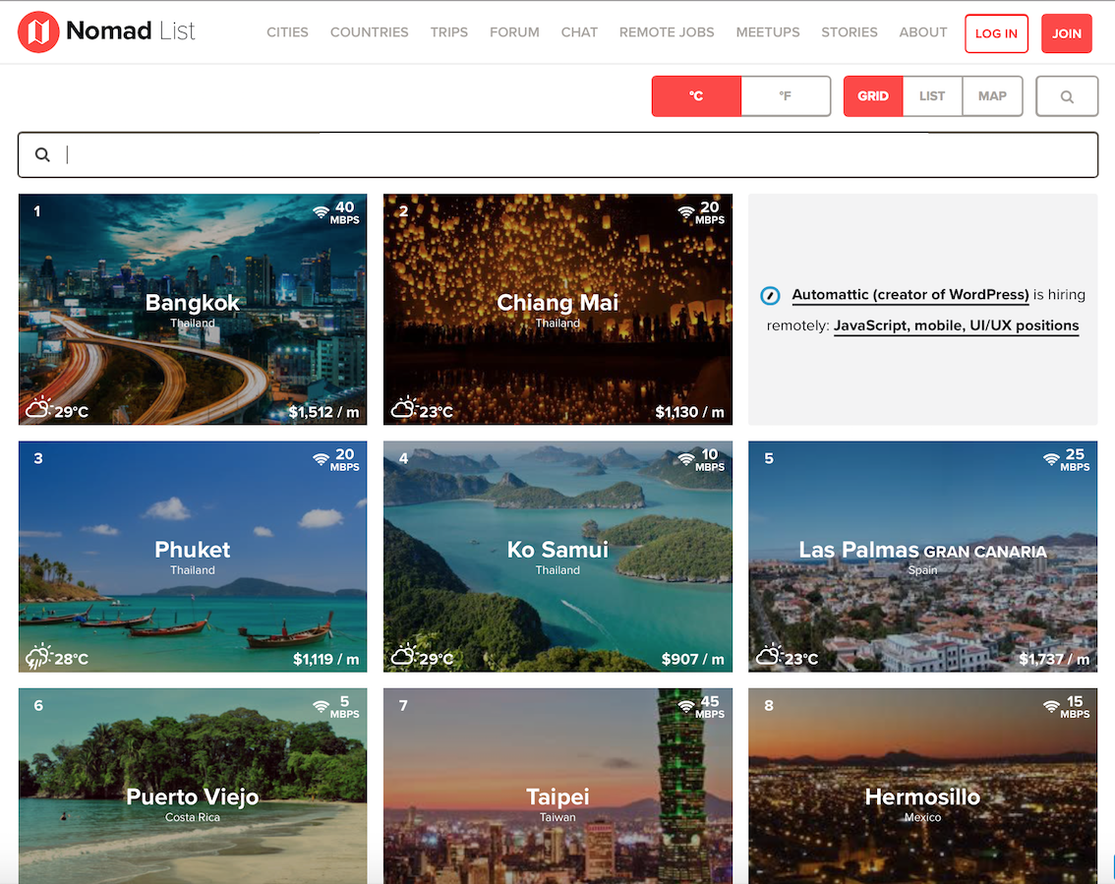Open the Las Palmas Gran Canaria card

coord(922,557)
